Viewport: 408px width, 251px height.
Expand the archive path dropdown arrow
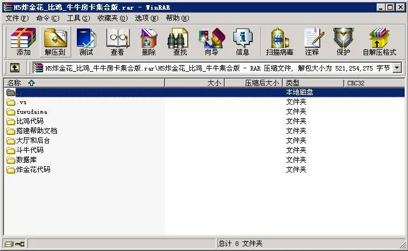coord(397,68)
